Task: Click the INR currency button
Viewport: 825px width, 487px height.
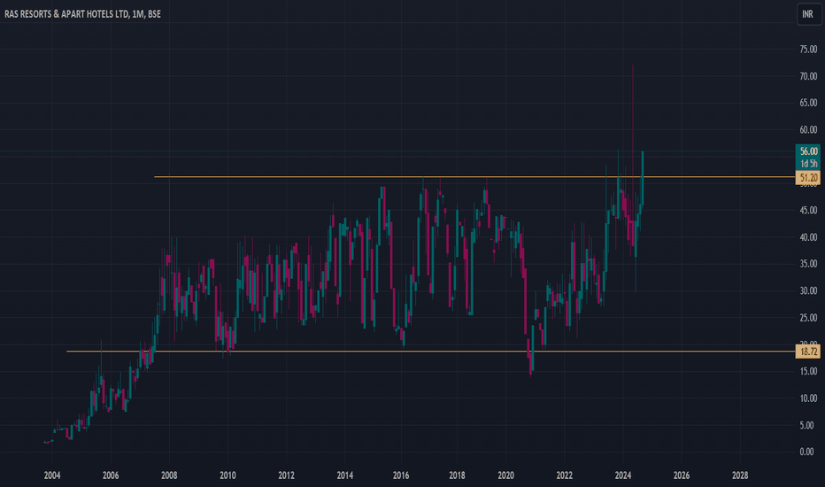Action: 809,14
